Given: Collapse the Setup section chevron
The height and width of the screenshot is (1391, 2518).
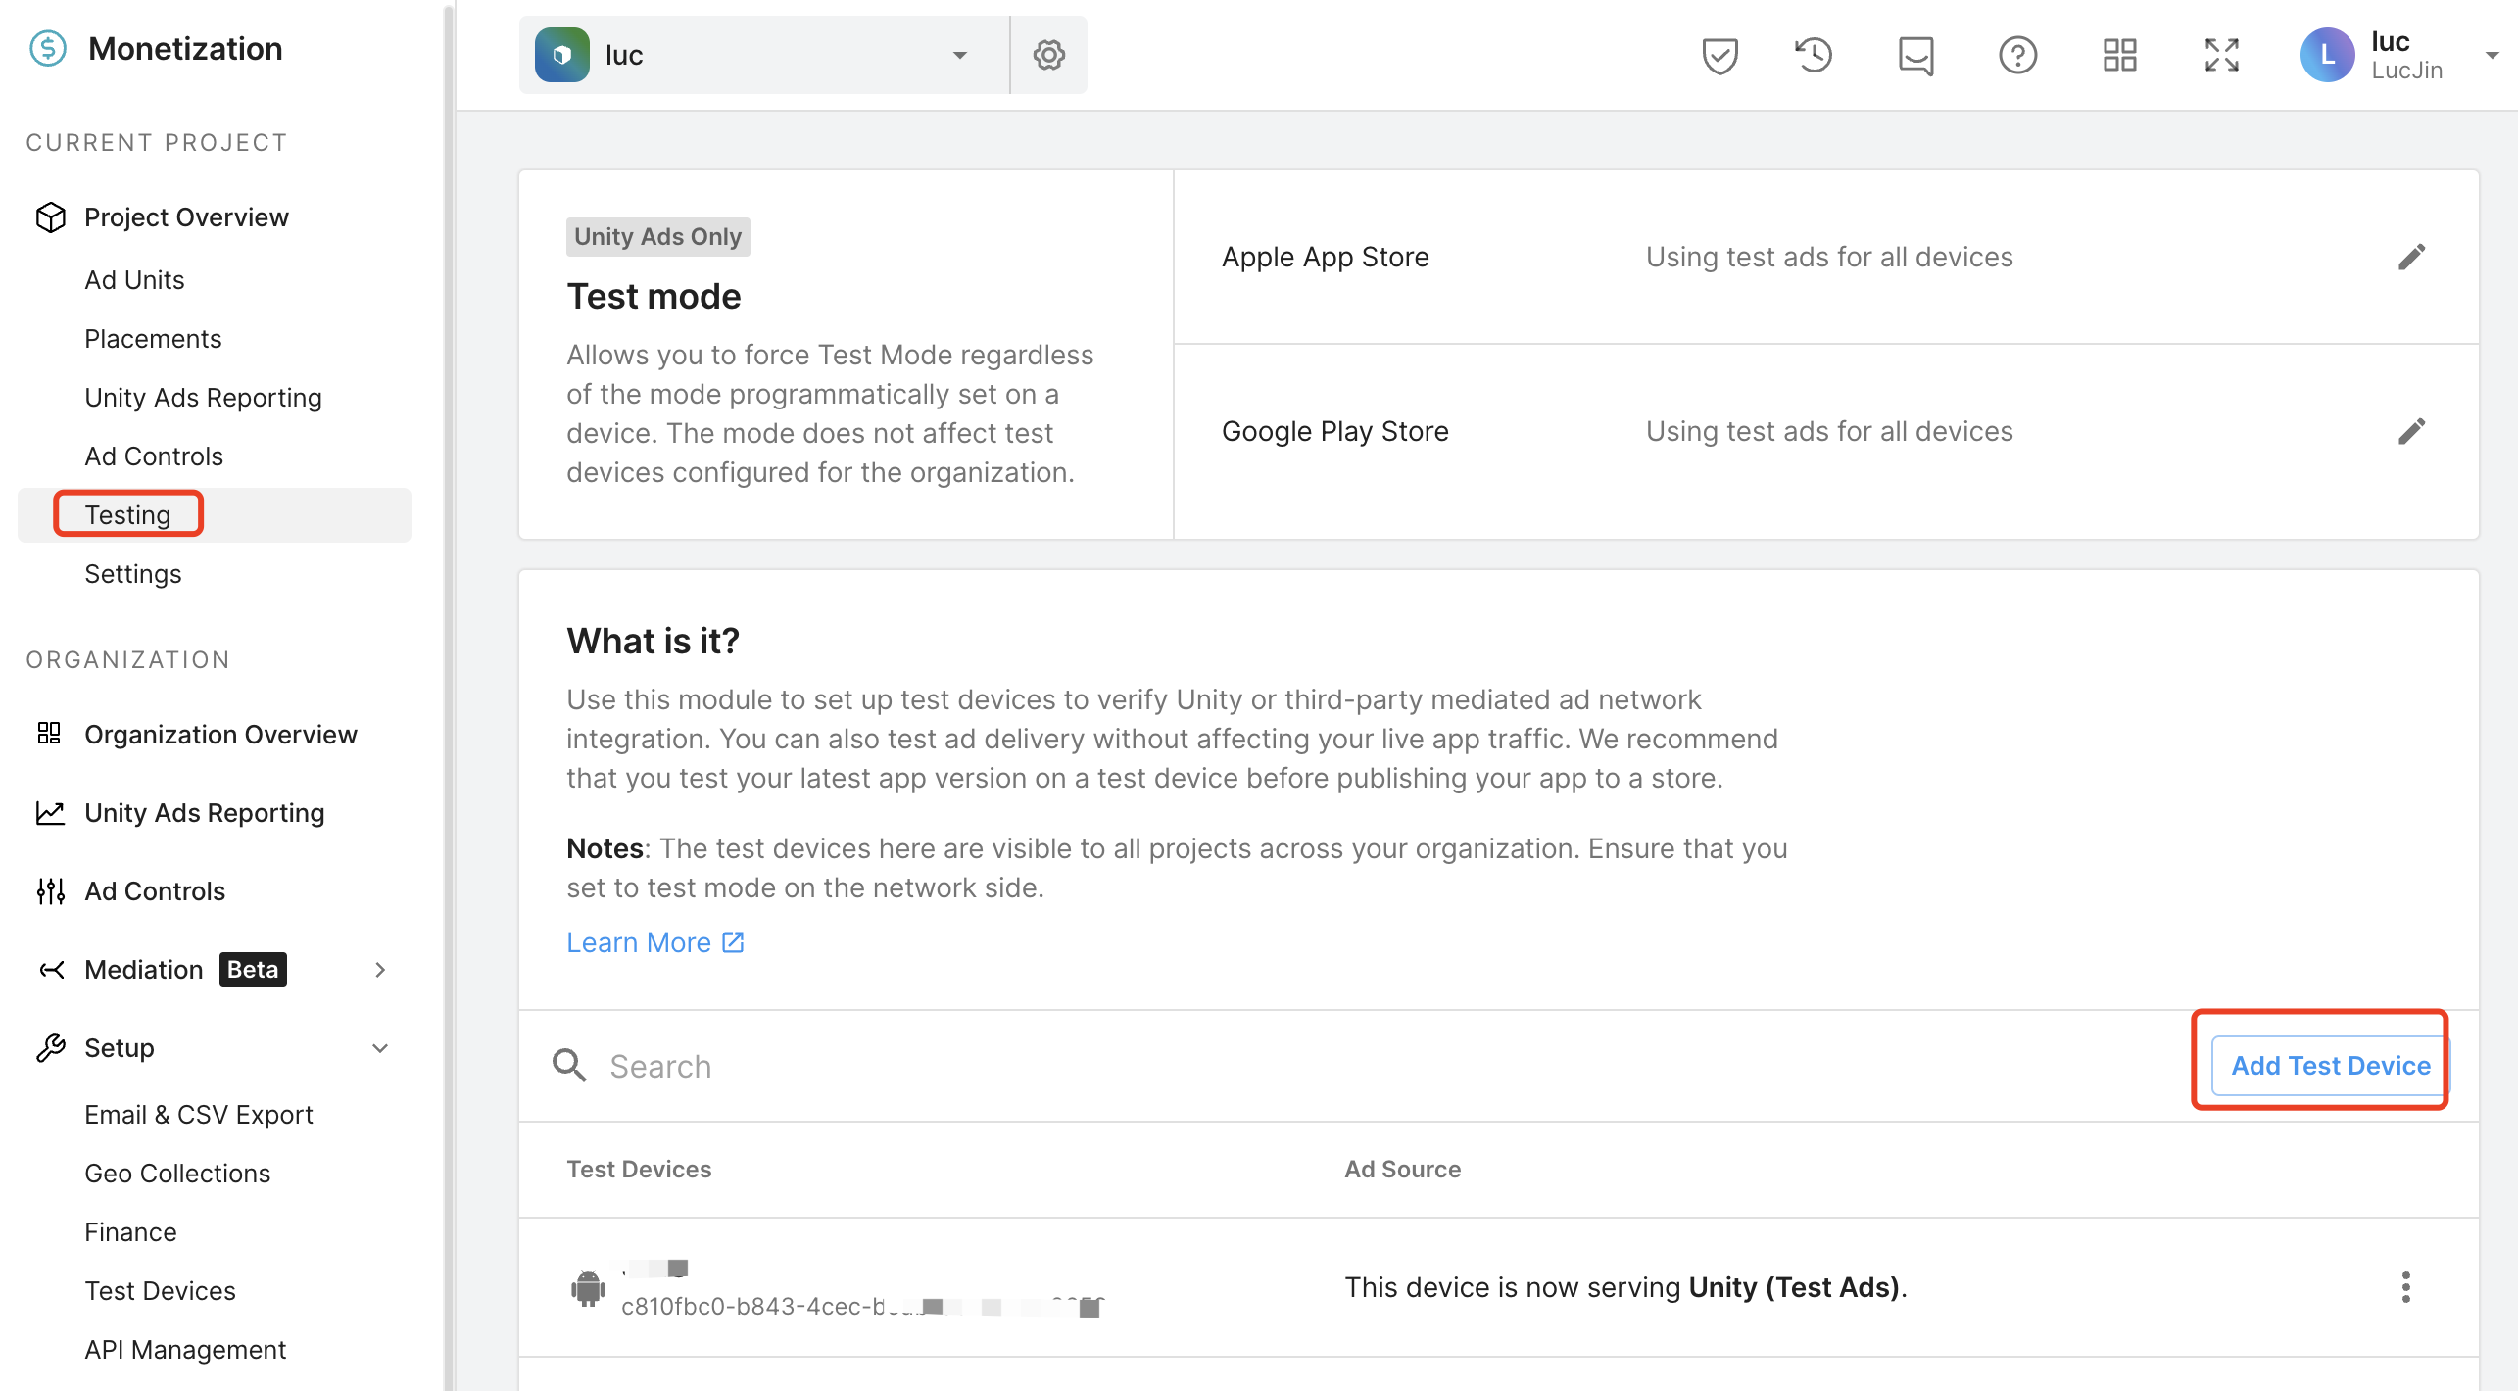Looking at the screenshot, I should (x=380, y=1048).
